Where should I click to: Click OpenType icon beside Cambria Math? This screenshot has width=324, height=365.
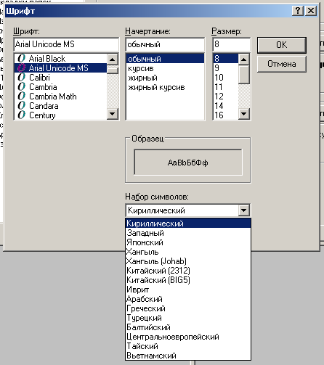(21, 96)
